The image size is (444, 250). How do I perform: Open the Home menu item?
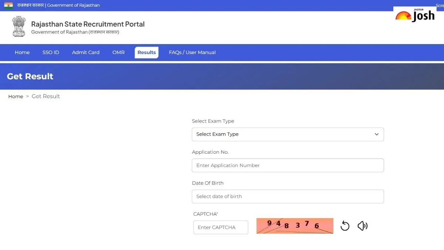[x=22, y=53]
